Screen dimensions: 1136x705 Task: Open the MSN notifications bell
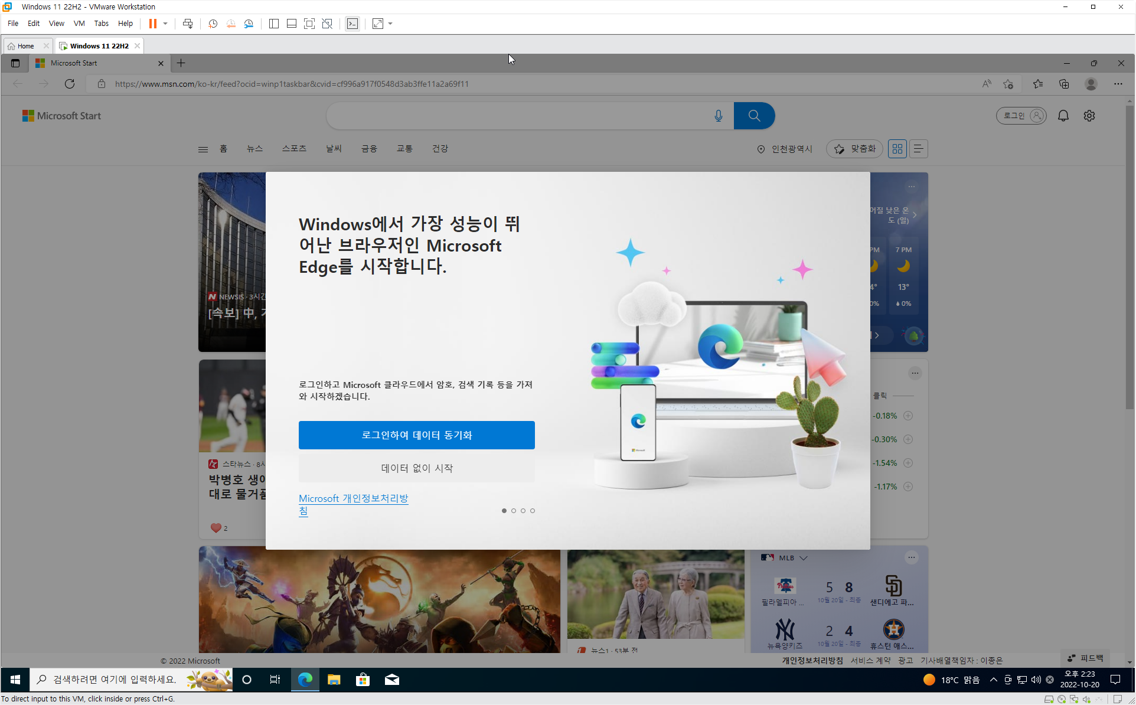tap(1063, 116)
